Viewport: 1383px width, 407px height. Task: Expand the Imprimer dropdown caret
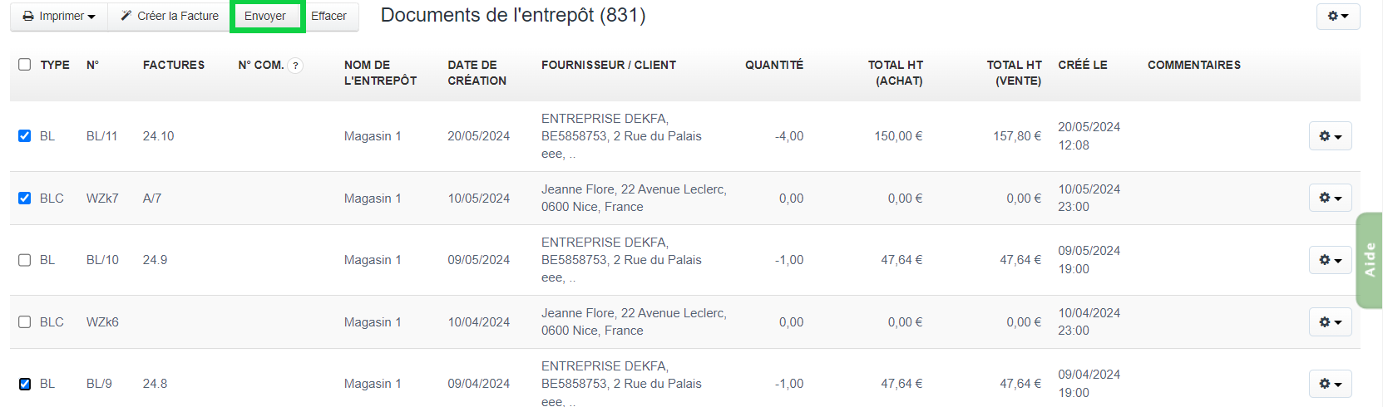point(91,17)
